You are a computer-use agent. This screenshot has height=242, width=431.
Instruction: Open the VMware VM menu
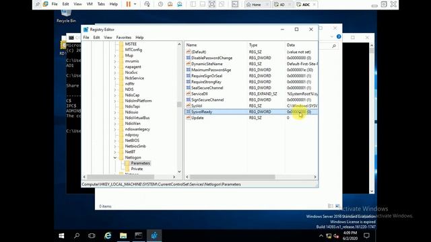(x=90, y=4)
